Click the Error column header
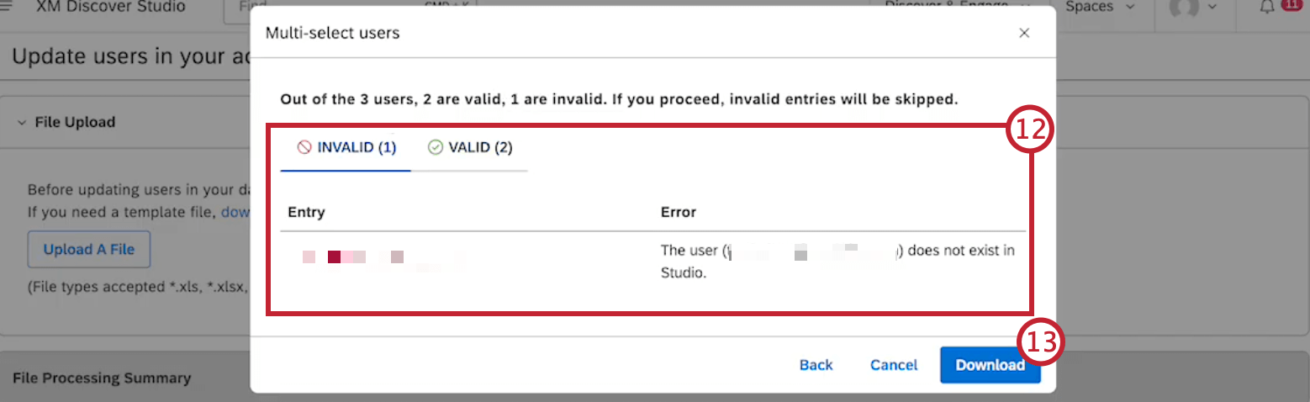1310x402 pixels. 679,212
